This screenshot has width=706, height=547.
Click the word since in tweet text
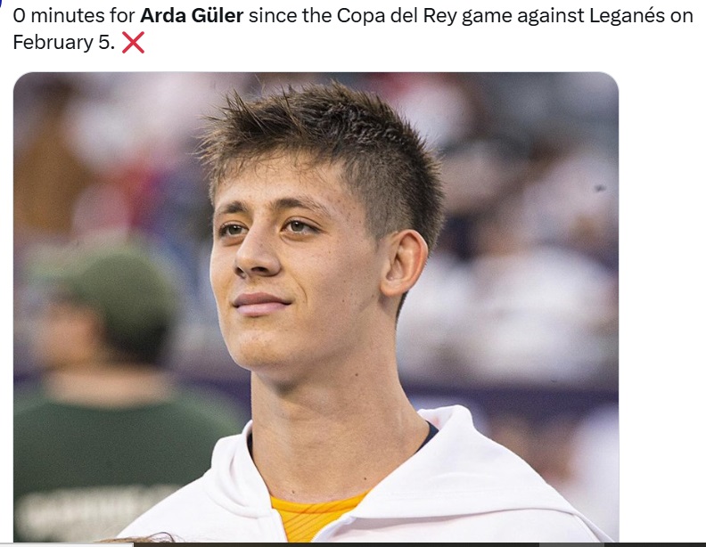273,16
